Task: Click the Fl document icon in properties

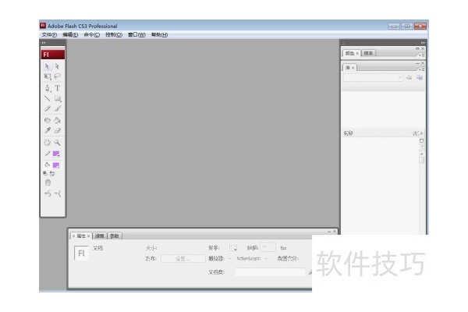Action: pyautogui.click(x=81, y=253)
